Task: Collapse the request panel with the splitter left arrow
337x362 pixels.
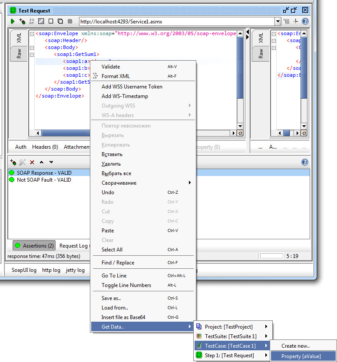Action: [x=248, y=32]
